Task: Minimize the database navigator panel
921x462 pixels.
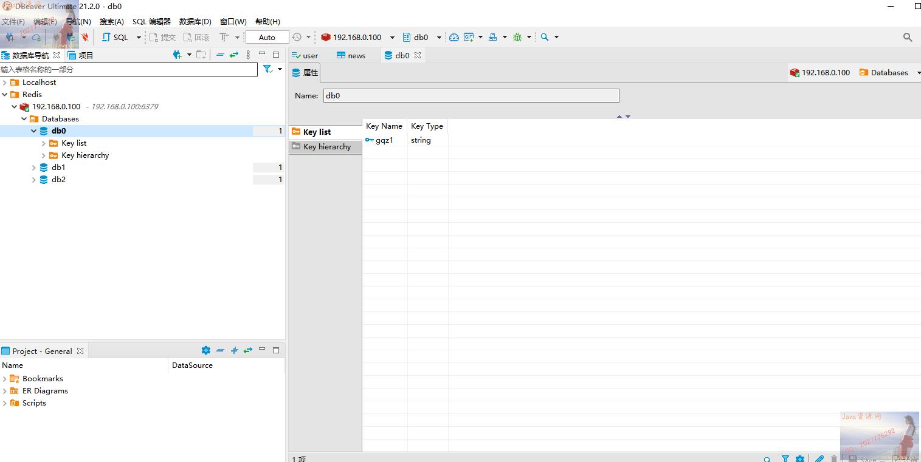Action: pos(262,53)
